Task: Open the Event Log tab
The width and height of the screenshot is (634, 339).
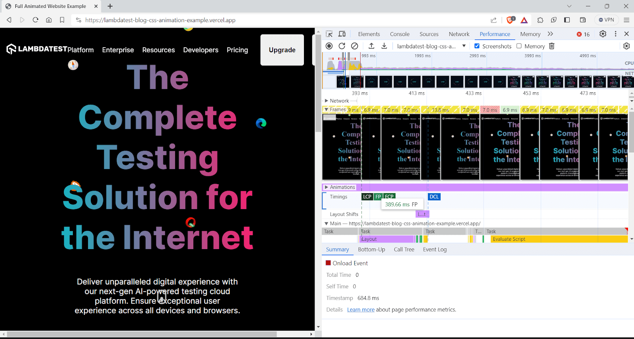Action: [x=435, y=249]
